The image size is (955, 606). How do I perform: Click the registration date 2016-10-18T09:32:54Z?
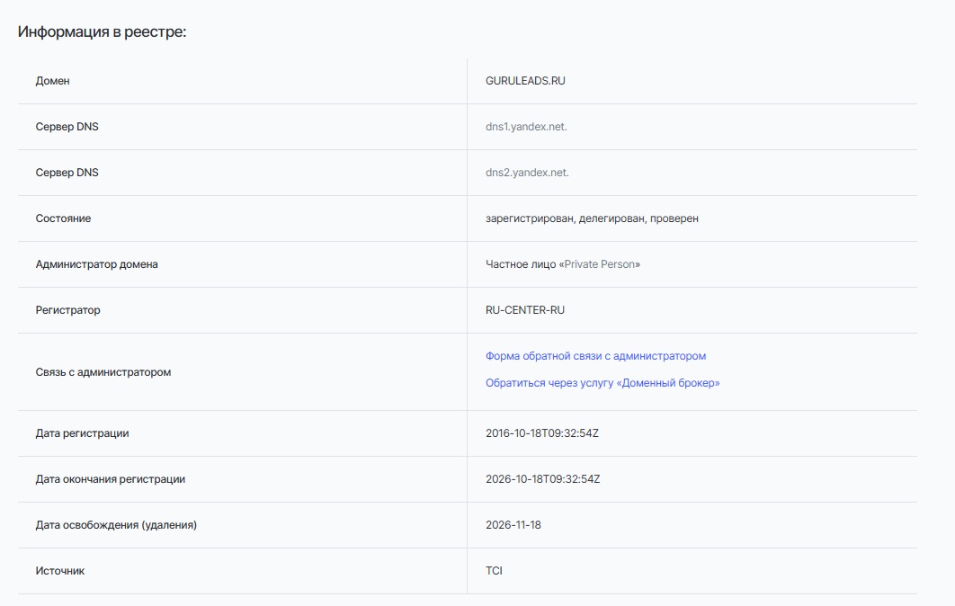(x=542, y=433)
